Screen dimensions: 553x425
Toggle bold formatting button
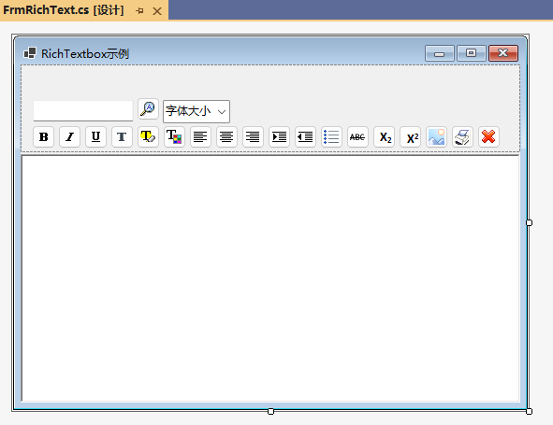43,137
